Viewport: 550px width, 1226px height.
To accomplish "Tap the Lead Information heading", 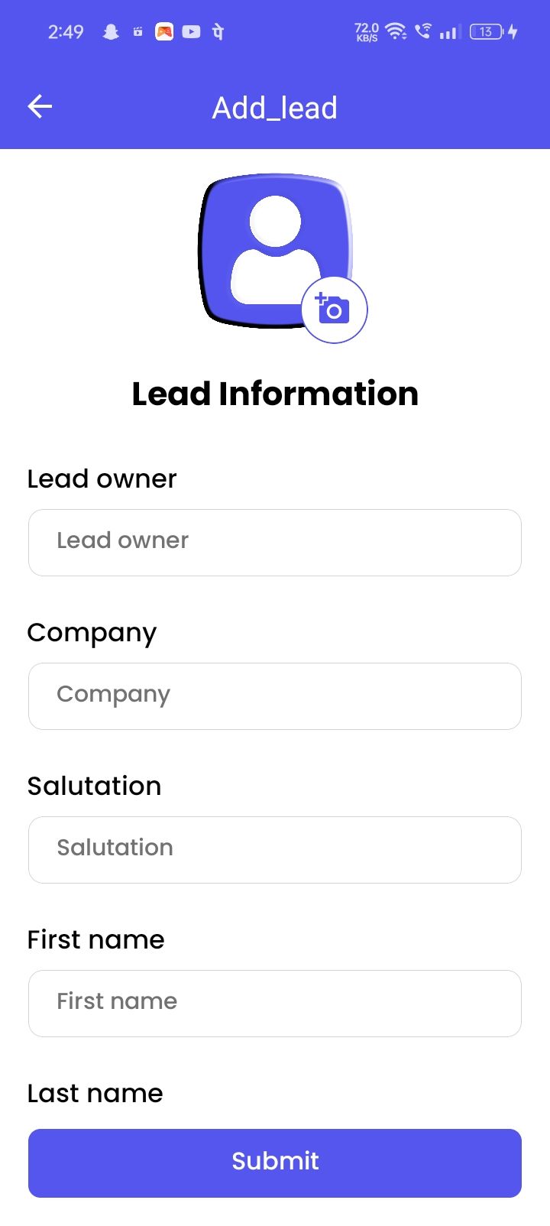I will tap(275, 394).
